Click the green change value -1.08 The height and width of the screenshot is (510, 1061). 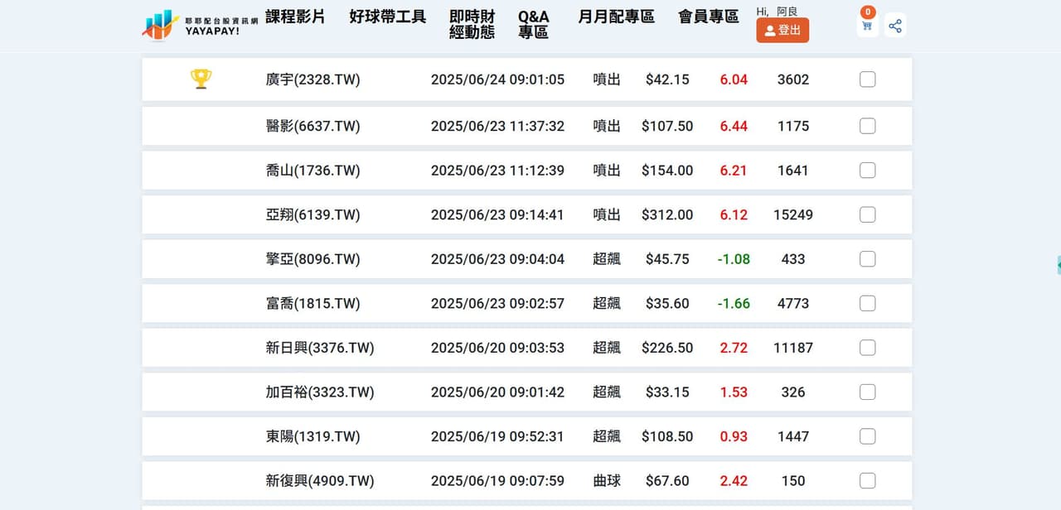point(734,259)
